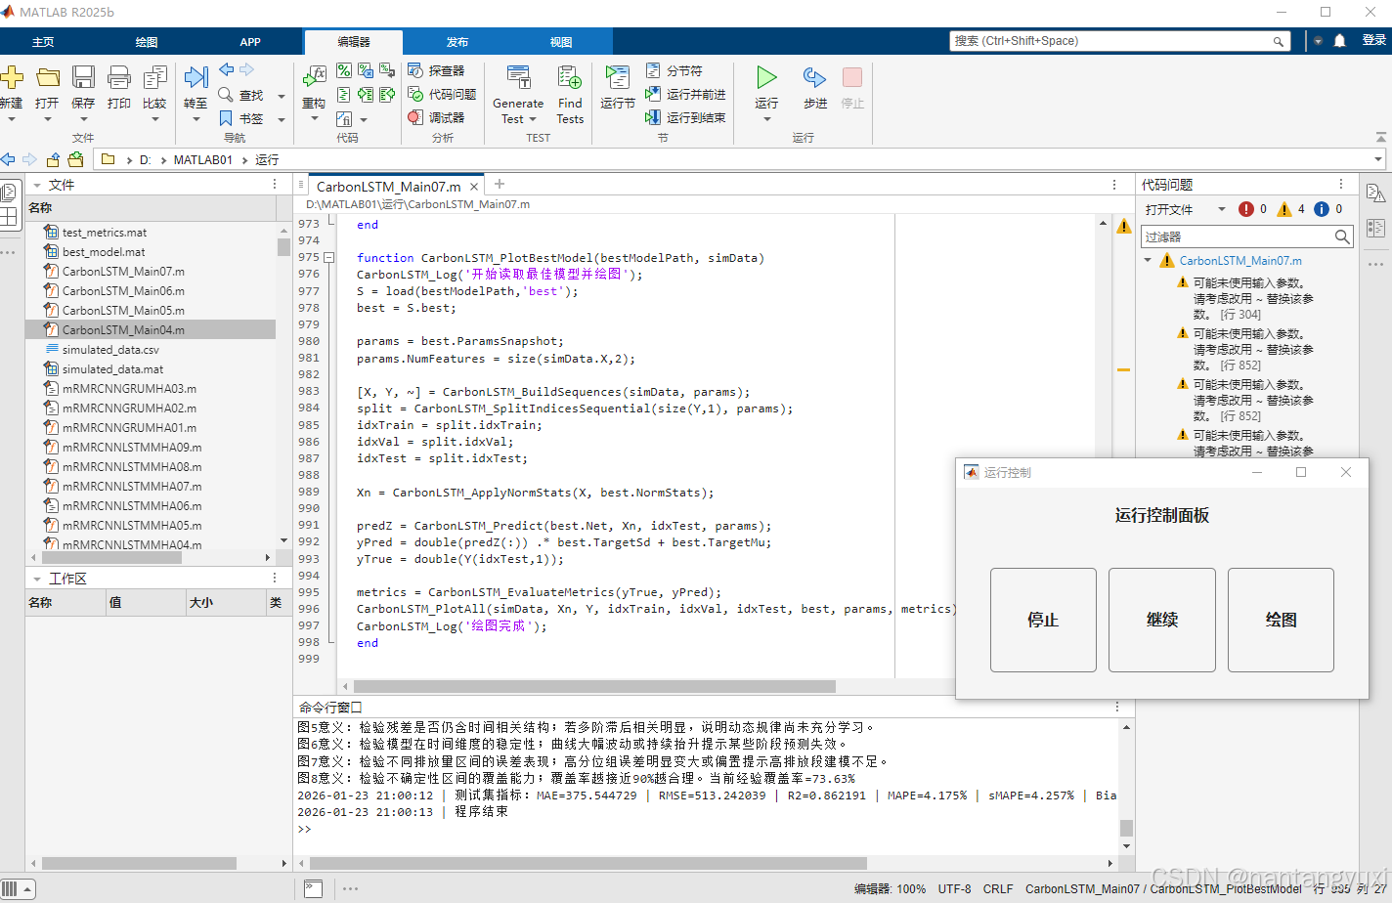Add a new editor tab with plus button

pyautogui.click(x=500, y=184)
